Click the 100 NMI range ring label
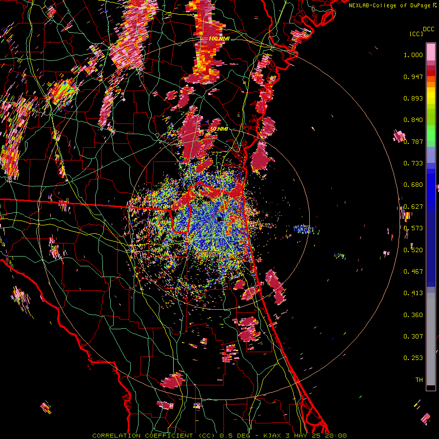439x439 pixels. coord(219,39)
